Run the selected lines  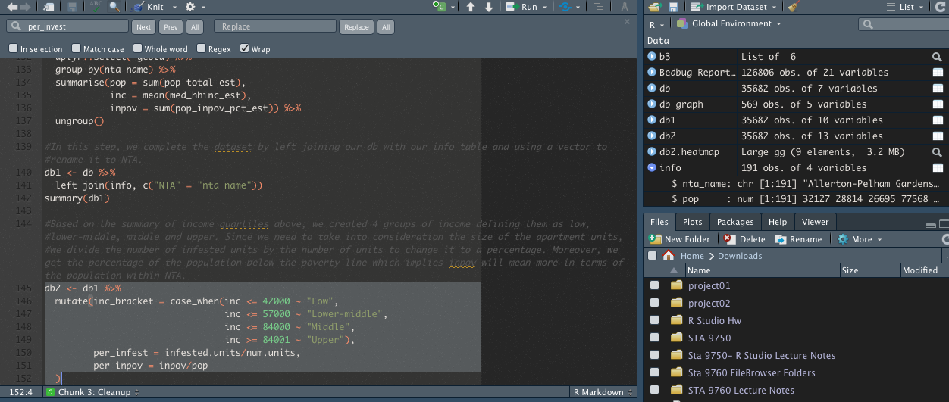[x=522, y=7]
